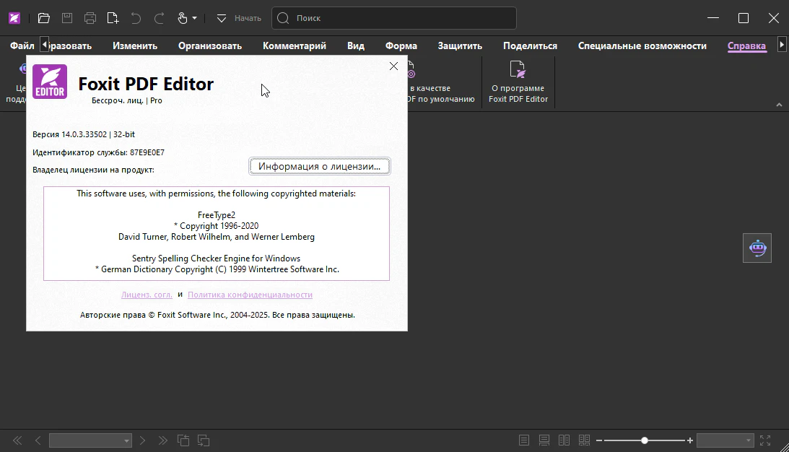The image size is (789, 452).
Task: Click the About Foxit PDF Editor icon
Action: click(518, 70)
